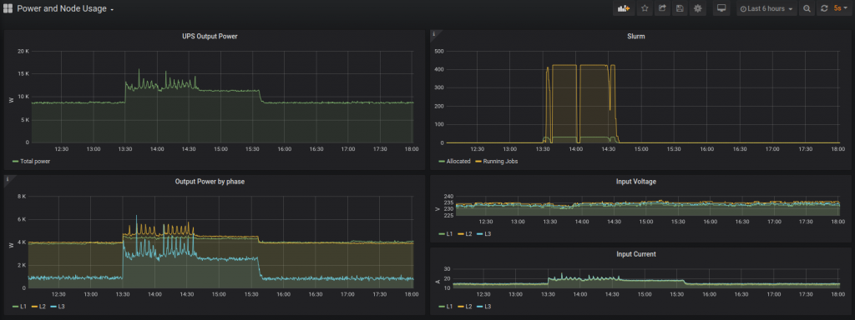Click the Input Voltage panel title
The width and height of the screenshot is (855, 320).
[x=636, y=182]
